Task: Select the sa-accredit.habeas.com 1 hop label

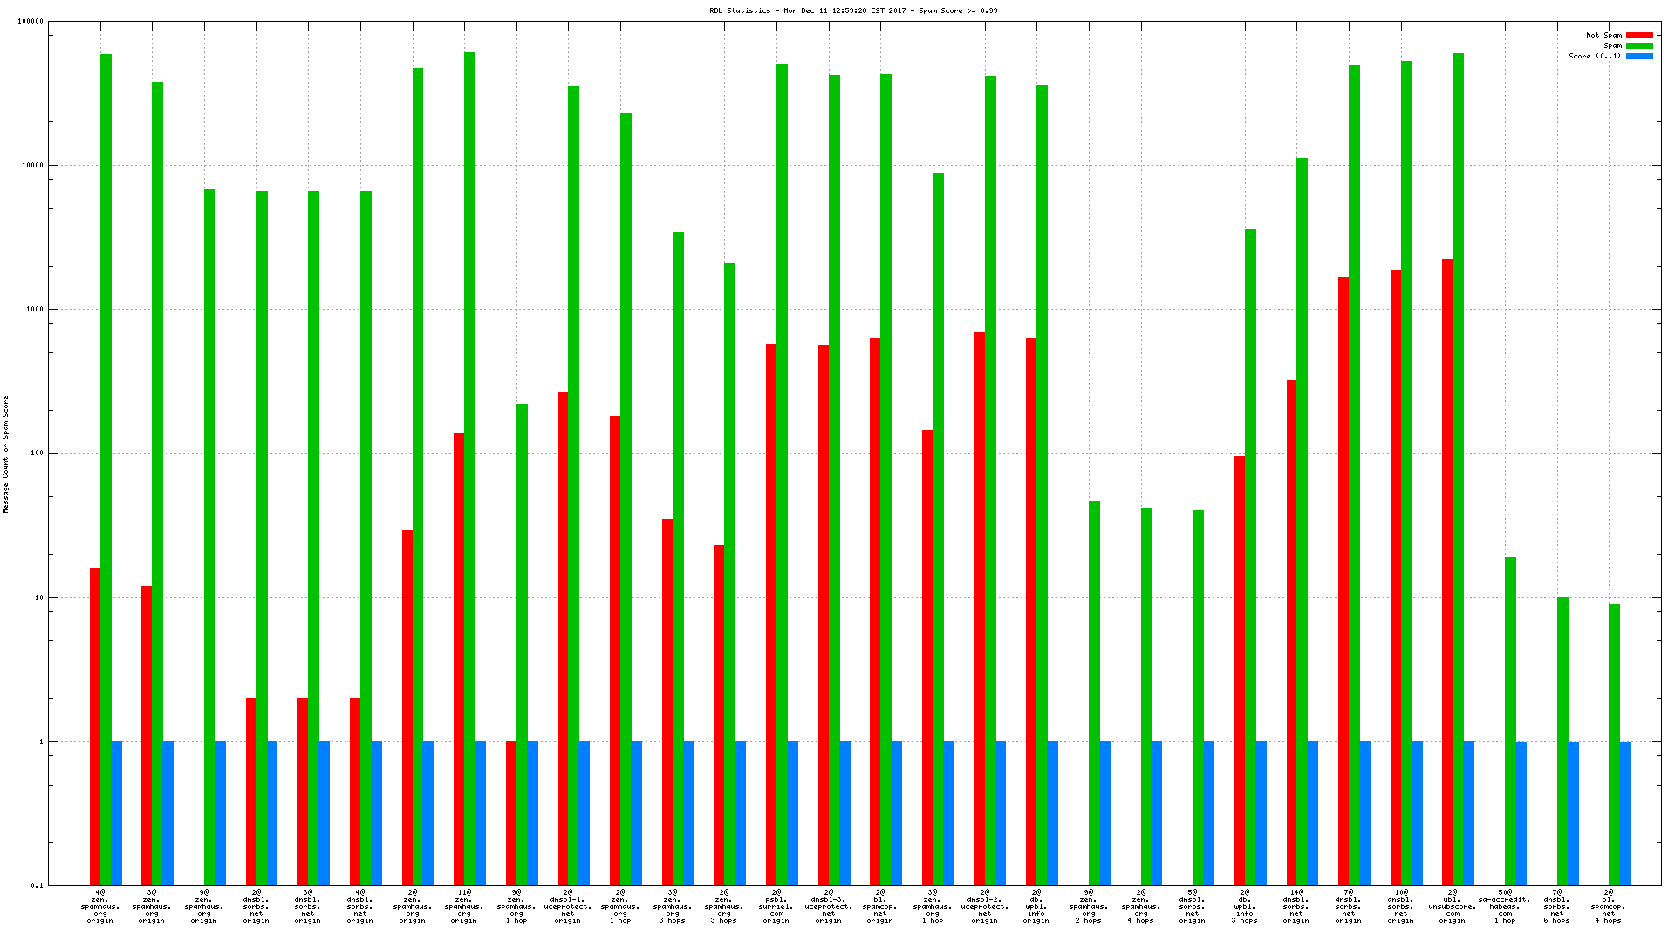Action: 1504,906
